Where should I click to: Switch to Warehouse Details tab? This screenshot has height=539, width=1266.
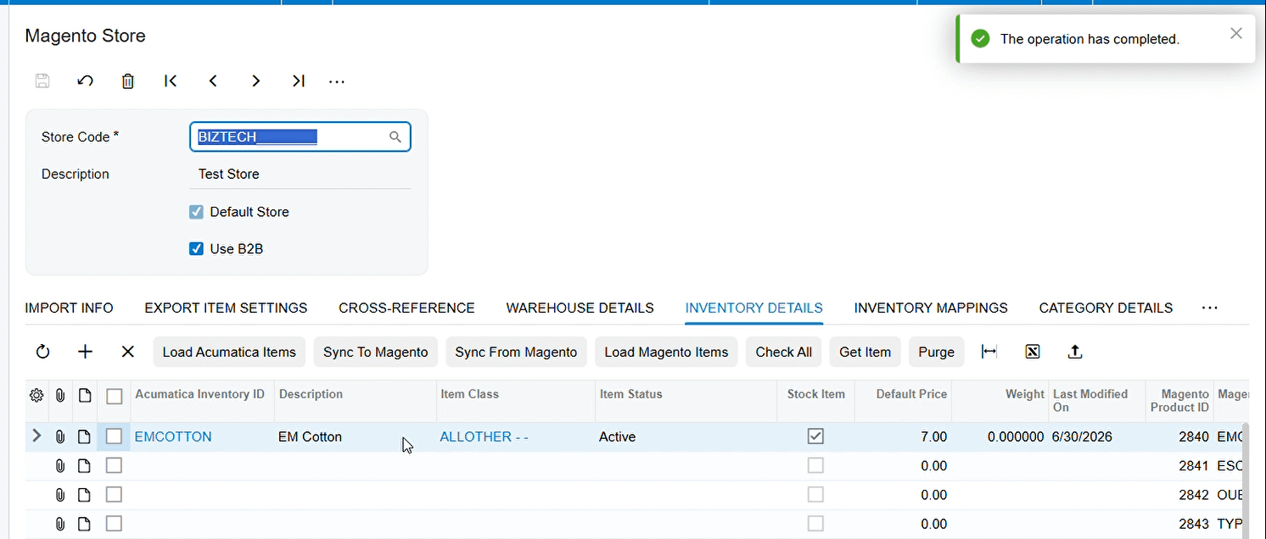point(580,308)
